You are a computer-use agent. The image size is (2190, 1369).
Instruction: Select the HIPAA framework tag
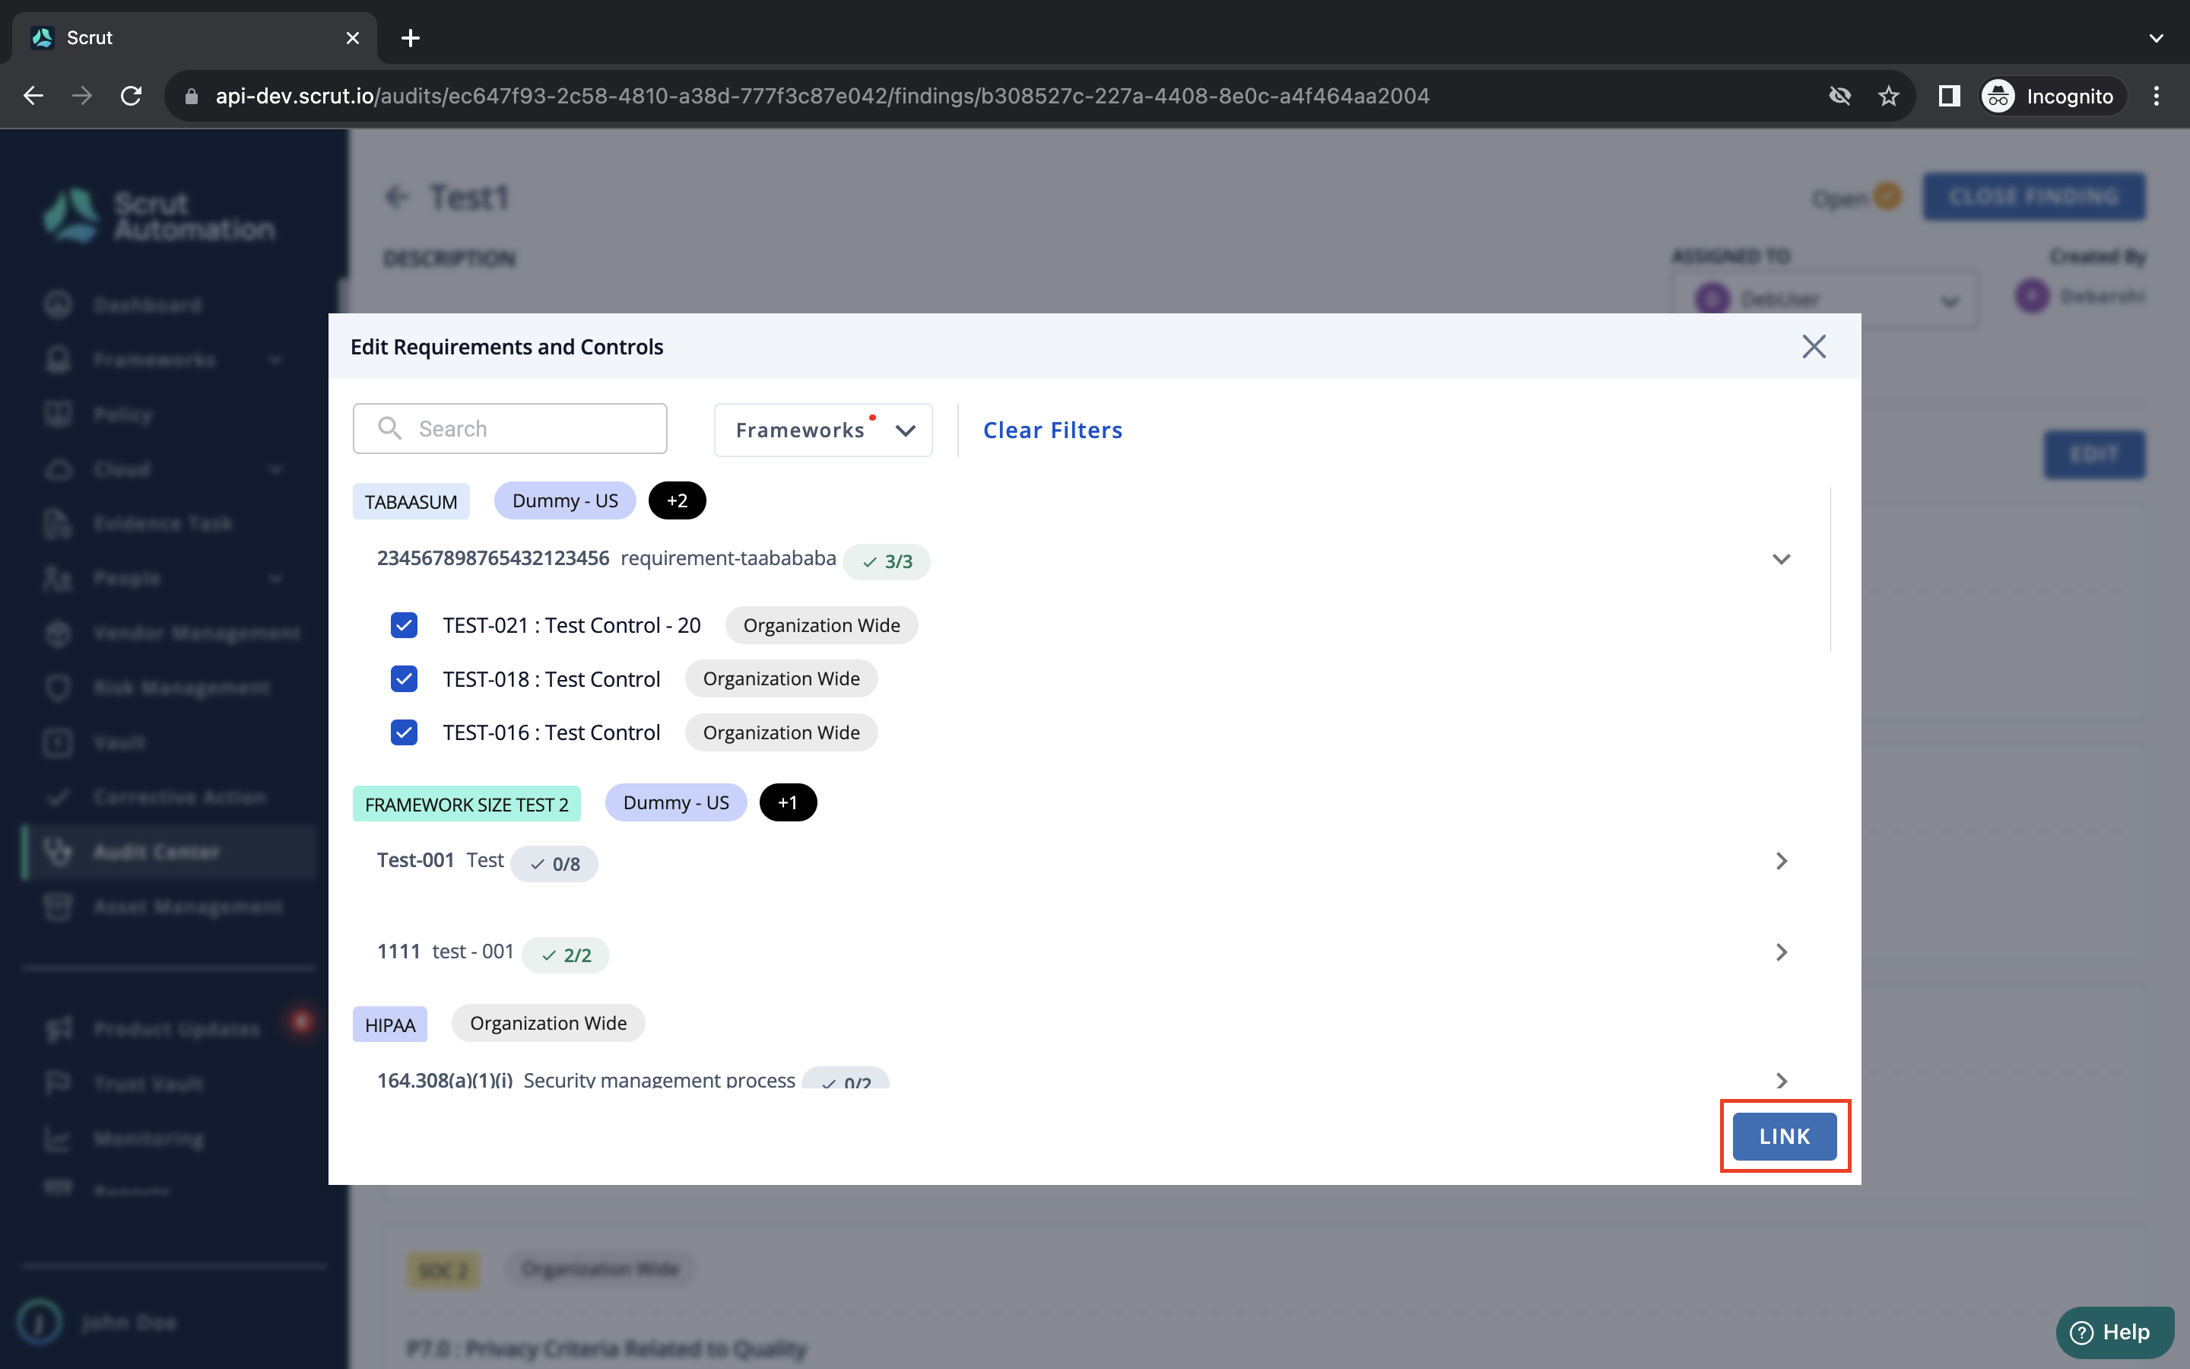pos(389,1025)
